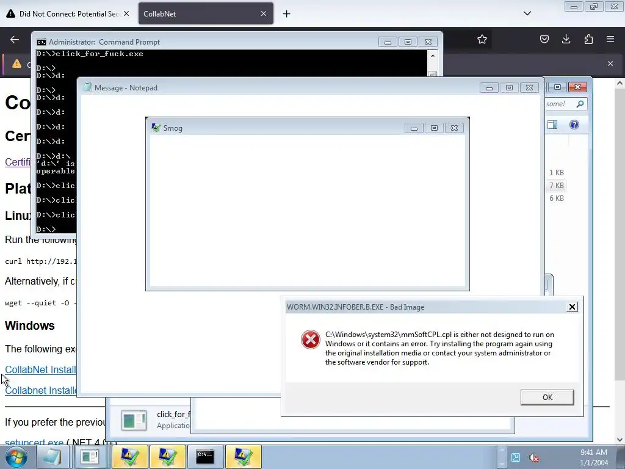
Task: Click the Smog window title icon
Action: click(156, 128)
